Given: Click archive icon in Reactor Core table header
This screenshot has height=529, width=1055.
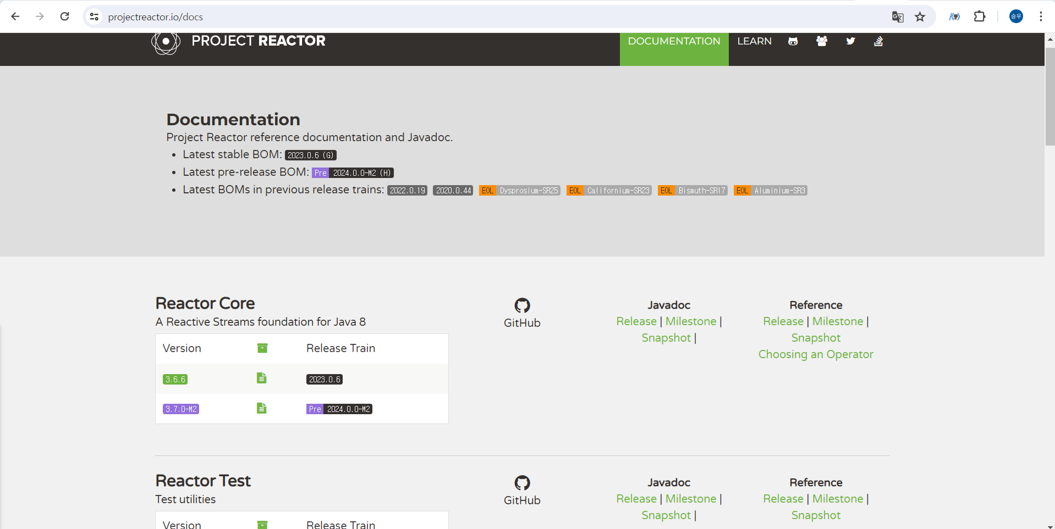Looking at the screenshot, I should pyautogui.click(x=262, y=348).
